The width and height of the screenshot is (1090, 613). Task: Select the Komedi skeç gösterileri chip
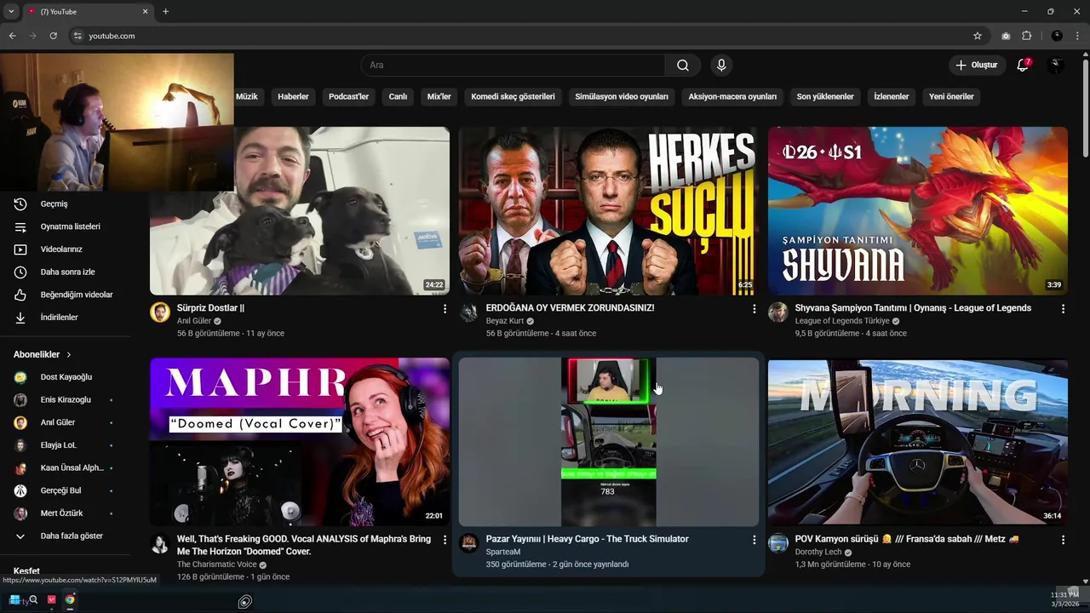(x=513, y=97)
